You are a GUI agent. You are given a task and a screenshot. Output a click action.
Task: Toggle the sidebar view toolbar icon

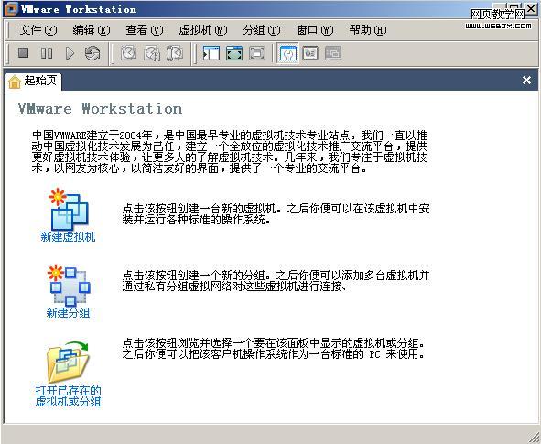[x=211, y=53]
